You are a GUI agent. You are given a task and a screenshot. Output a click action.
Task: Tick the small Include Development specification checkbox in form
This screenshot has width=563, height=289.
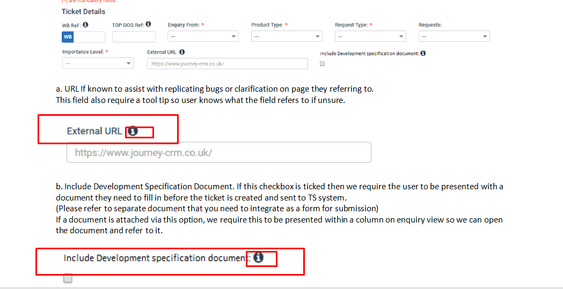coord(322,63)
